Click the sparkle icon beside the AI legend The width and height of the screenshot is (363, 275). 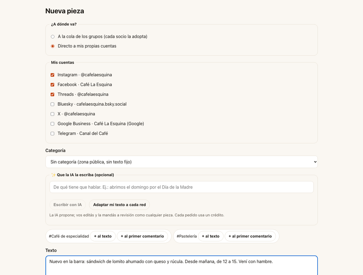[x=53, y=175]
